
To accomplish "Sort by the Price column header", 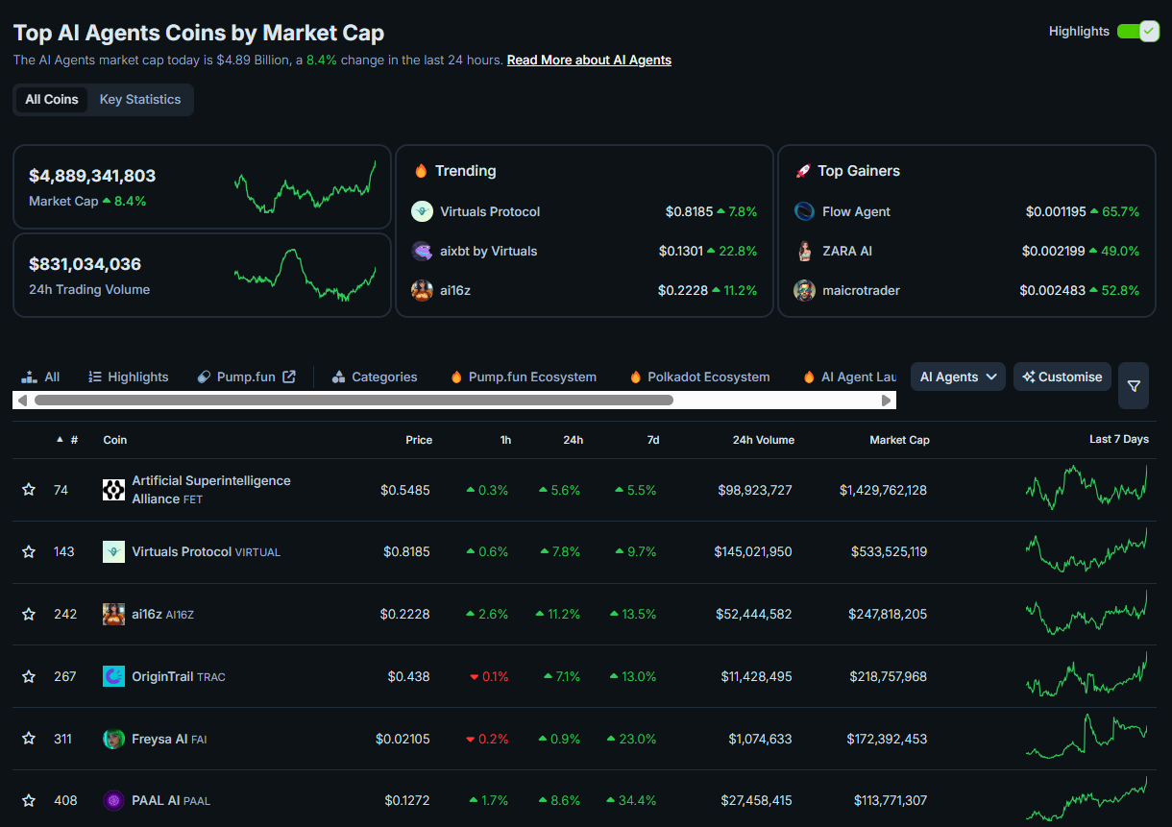I will (419, 440).
